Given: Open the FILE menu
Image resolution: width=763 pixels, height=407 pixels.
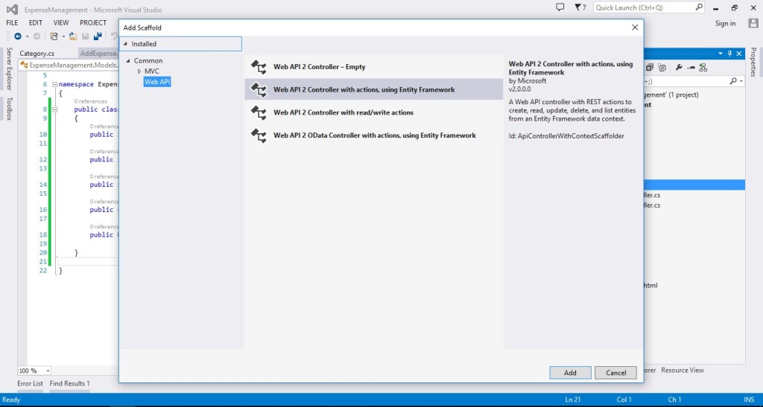Looking at the screenshot, I should tap(12, 23).
